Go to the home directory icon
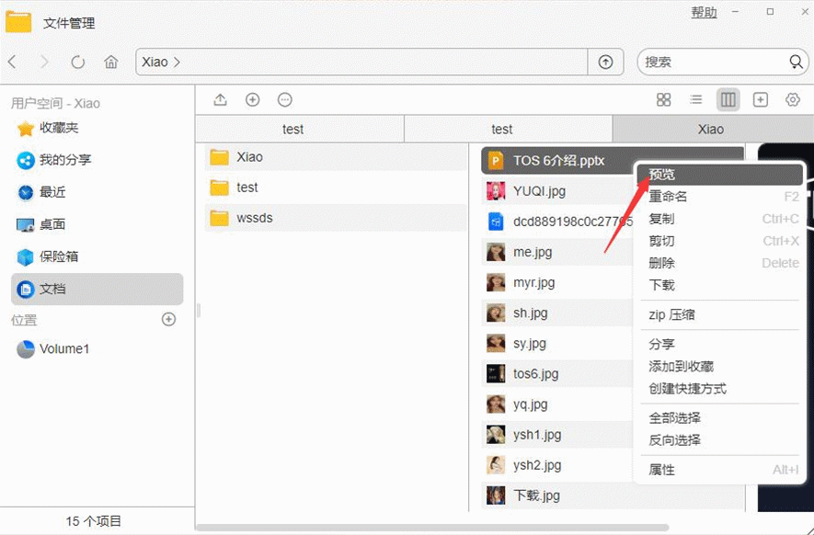814x535 pixels. point(110,63)
